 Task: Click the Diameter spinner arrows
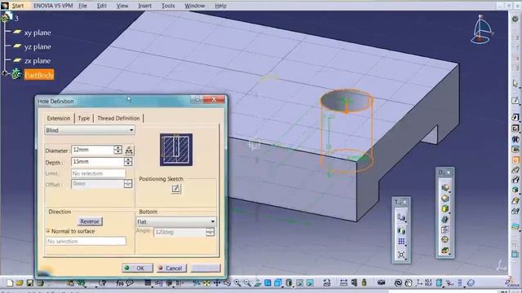tap(117, 150)
